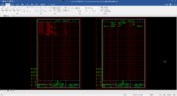Select the 明细表.dwg document tab
The width and height of the screenshot is (177, 96).
click(x=6, y=16)
